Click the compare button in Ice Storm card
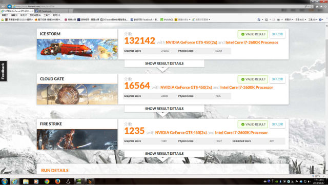 coord(277,34)
